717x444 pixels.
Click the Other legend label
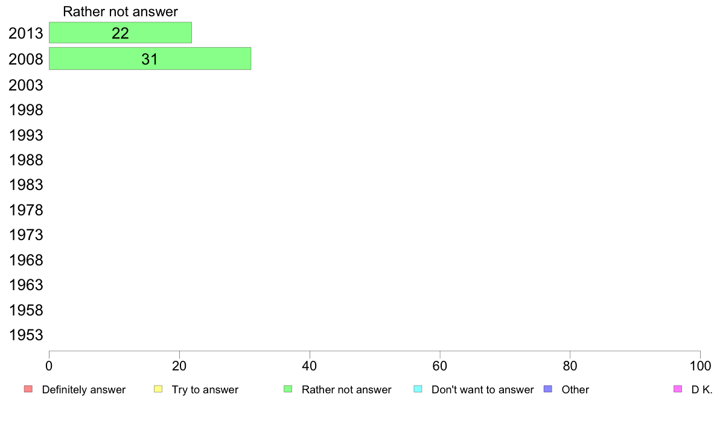pyautogui.click(x=575, y=390)
